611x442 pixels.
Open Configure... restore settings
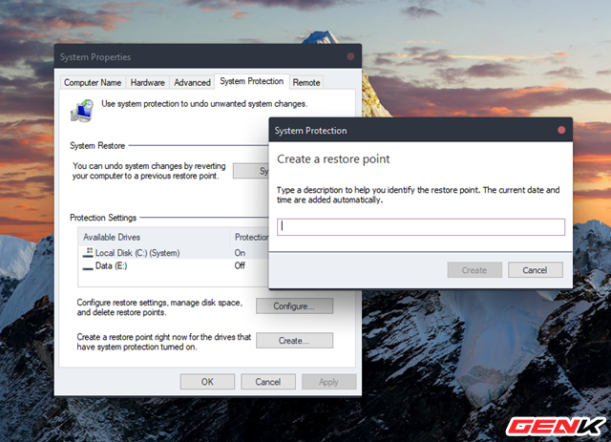294,306
